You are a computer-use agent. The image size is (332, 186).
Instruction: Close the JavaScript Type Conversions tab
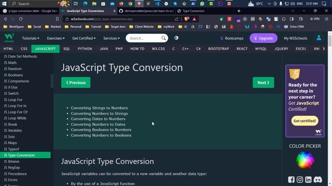[x=114, y=11]
